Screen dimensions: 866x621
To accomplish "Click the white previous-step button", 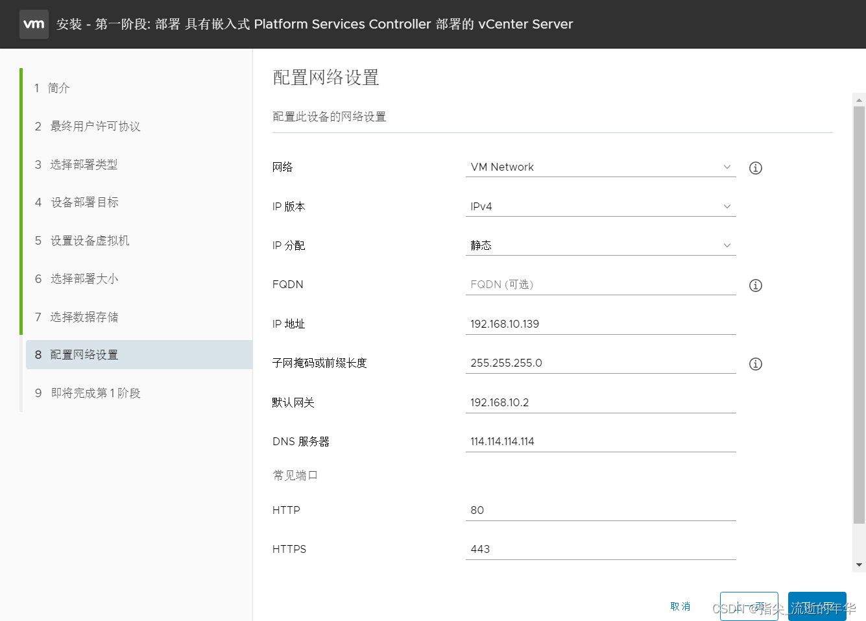I will (x=749, y=606).
